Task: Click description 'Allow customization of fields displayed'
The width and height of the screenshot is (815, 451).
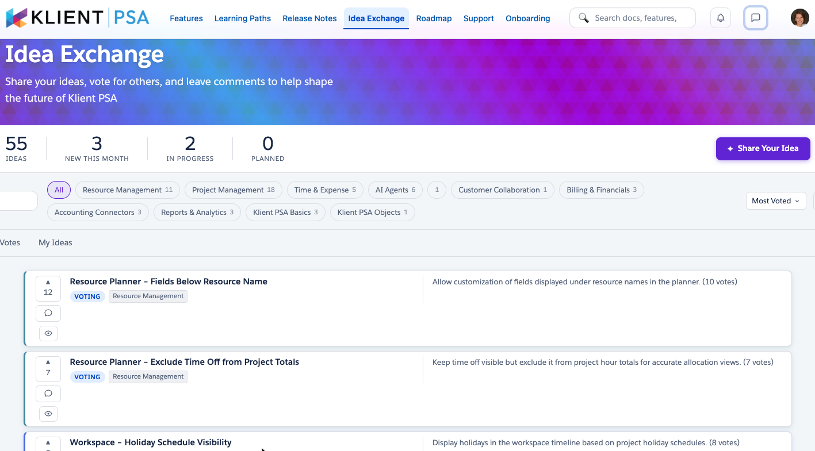Action: pyautogui.click(x=584, y=282)
